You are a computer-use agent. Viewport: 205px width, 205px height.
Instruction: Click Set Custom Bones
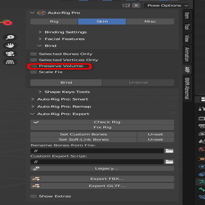click(83, 134)
